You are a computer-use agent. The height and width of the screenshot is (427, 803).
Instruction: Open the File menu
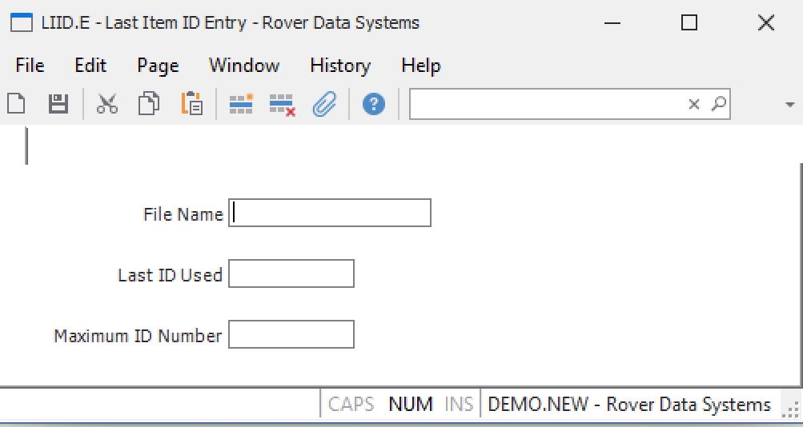pyautogui.click(x=30, y=66)
